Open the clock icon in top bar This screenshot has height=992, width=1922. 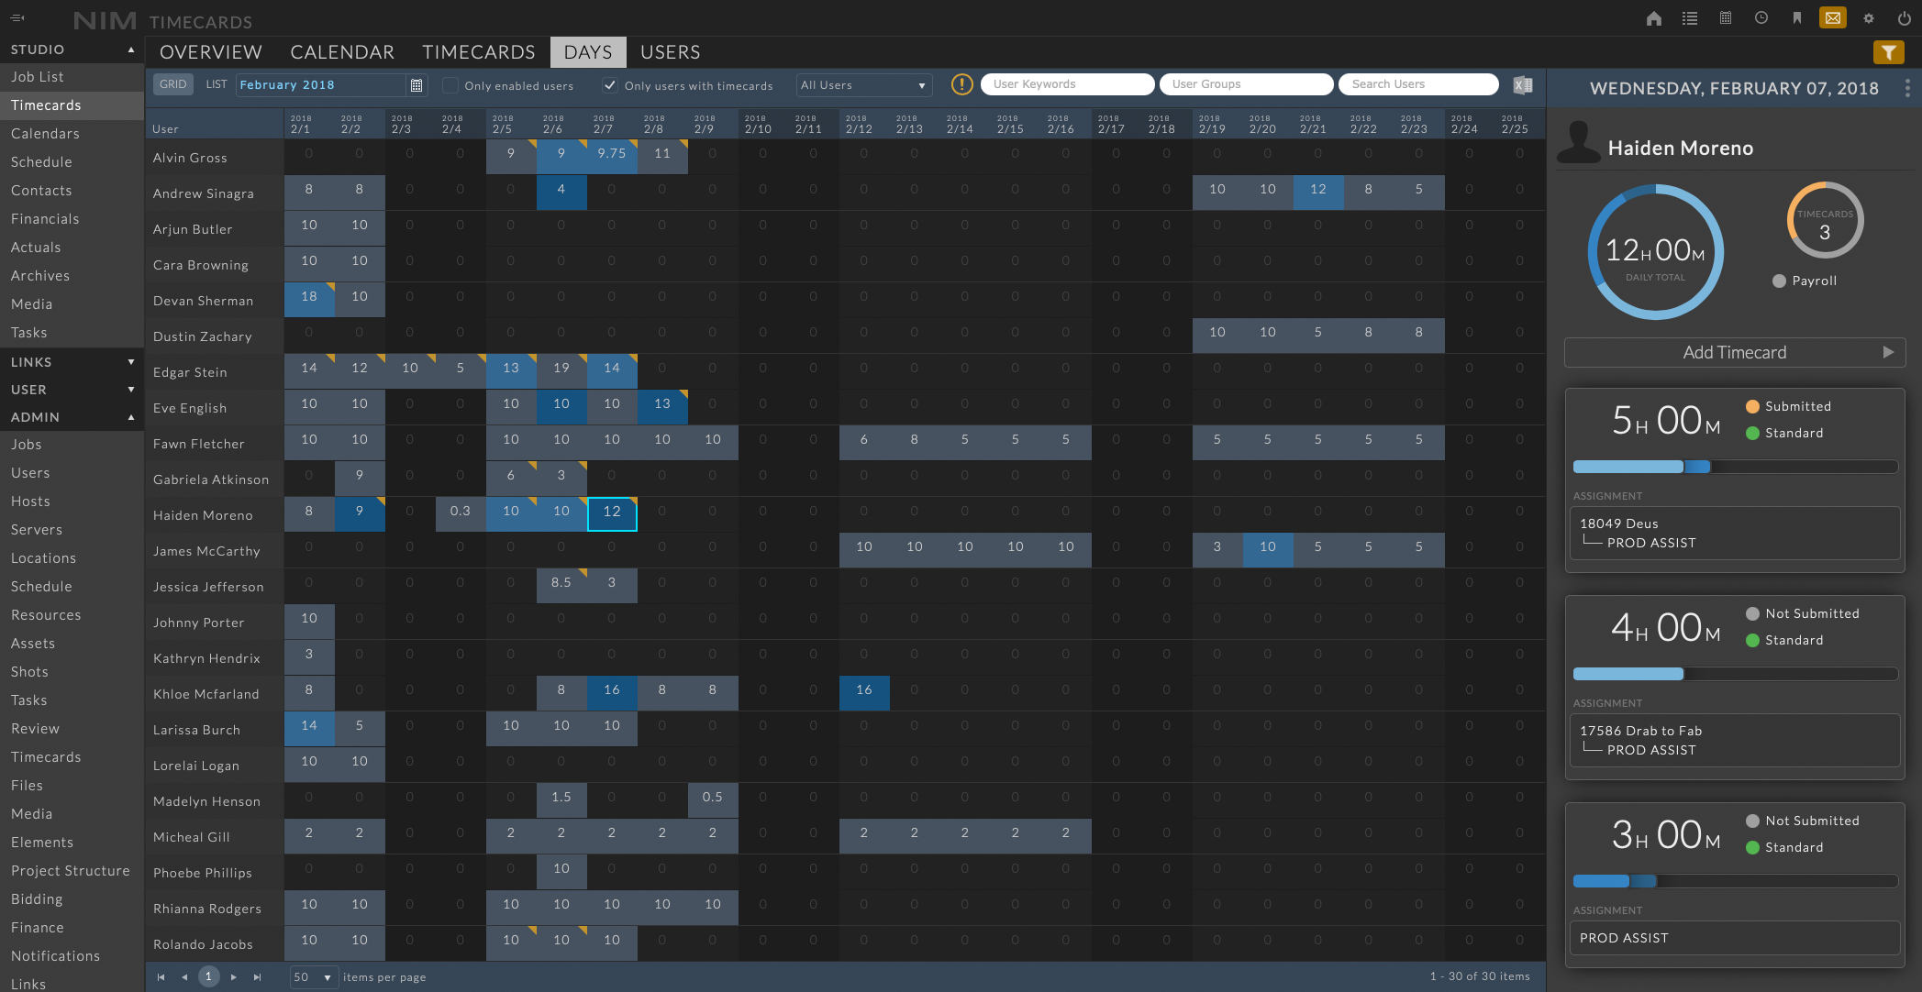1761,18
